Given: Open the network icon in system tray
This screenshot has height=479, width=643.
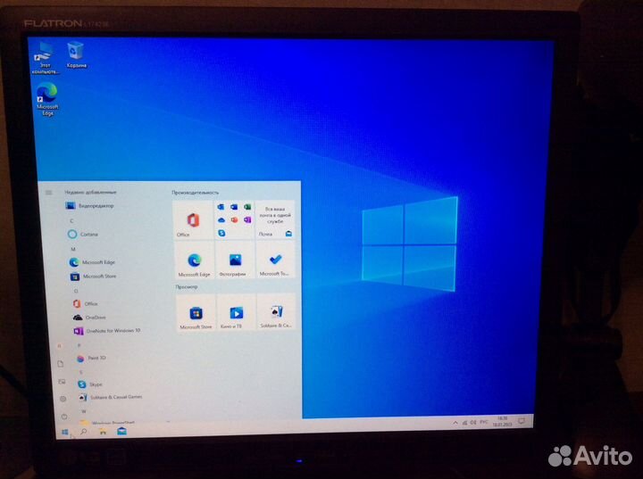Looking at the screenshot, I should click(464, 422).
